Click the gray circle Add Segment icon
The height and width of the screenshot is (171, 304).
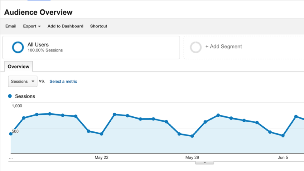pos(196,47)
